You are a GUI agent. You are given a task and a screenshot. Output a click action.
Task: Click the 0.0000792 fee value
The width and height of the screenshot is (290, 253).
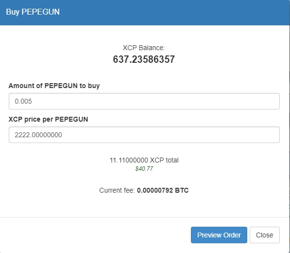(155, 190)
